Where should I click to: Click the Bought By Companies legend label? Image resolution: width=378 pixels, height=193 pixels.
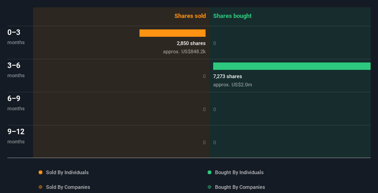[x=240, y=187]
